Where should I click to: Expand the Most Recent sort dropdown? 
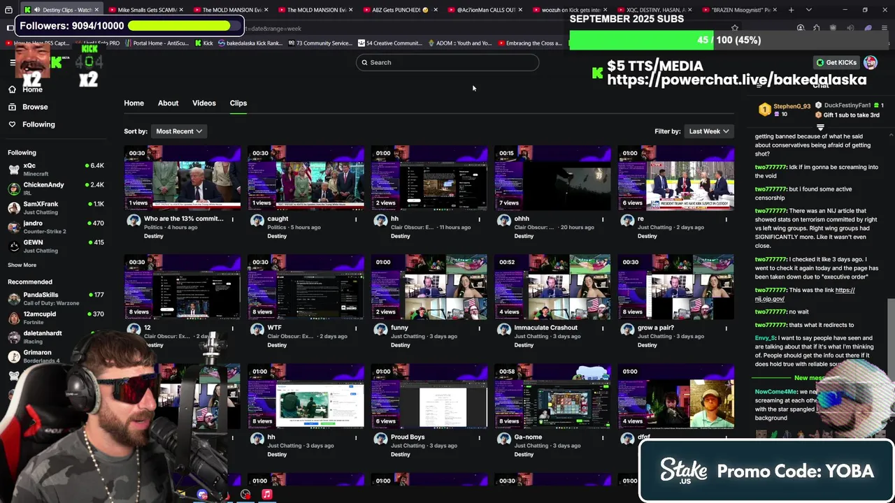179,131
